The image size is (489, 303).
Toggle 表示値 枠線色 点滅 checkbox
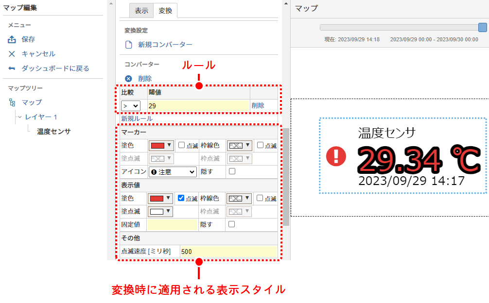[260, 198]
